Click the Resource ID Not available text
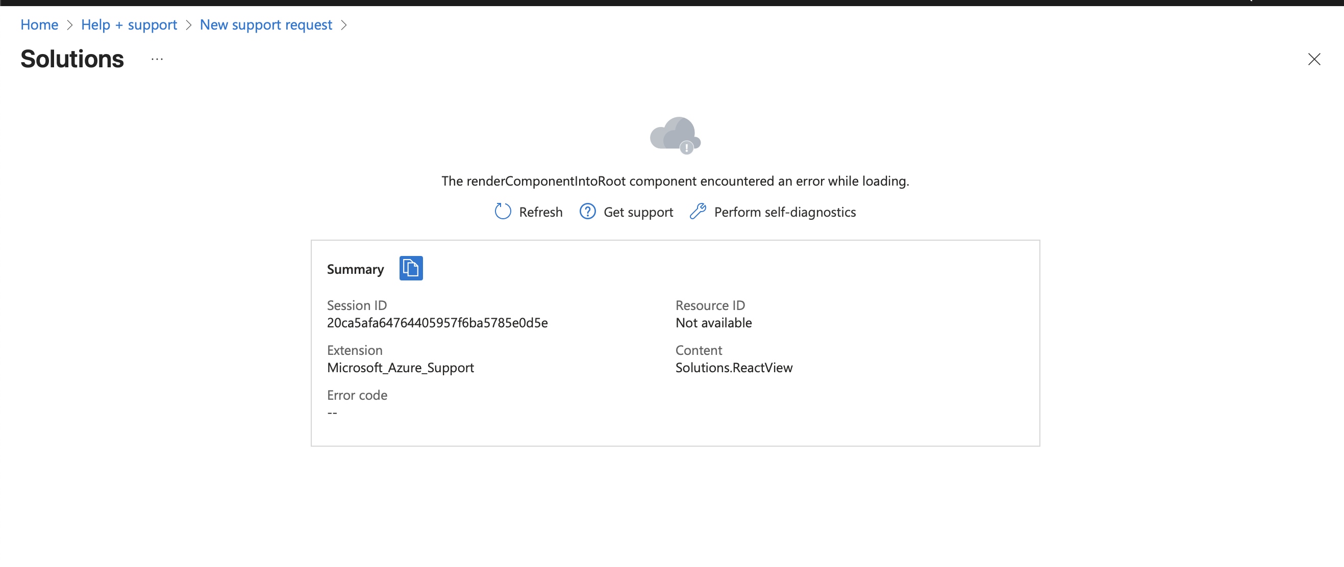The height and width of the screenshot is (567, 1344). pyautogui.click(x=713, y=323)
